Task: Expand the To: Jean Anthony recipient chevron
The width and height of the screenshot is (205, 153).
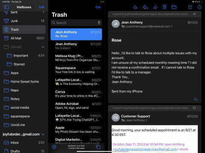Action: pos(146,120)
